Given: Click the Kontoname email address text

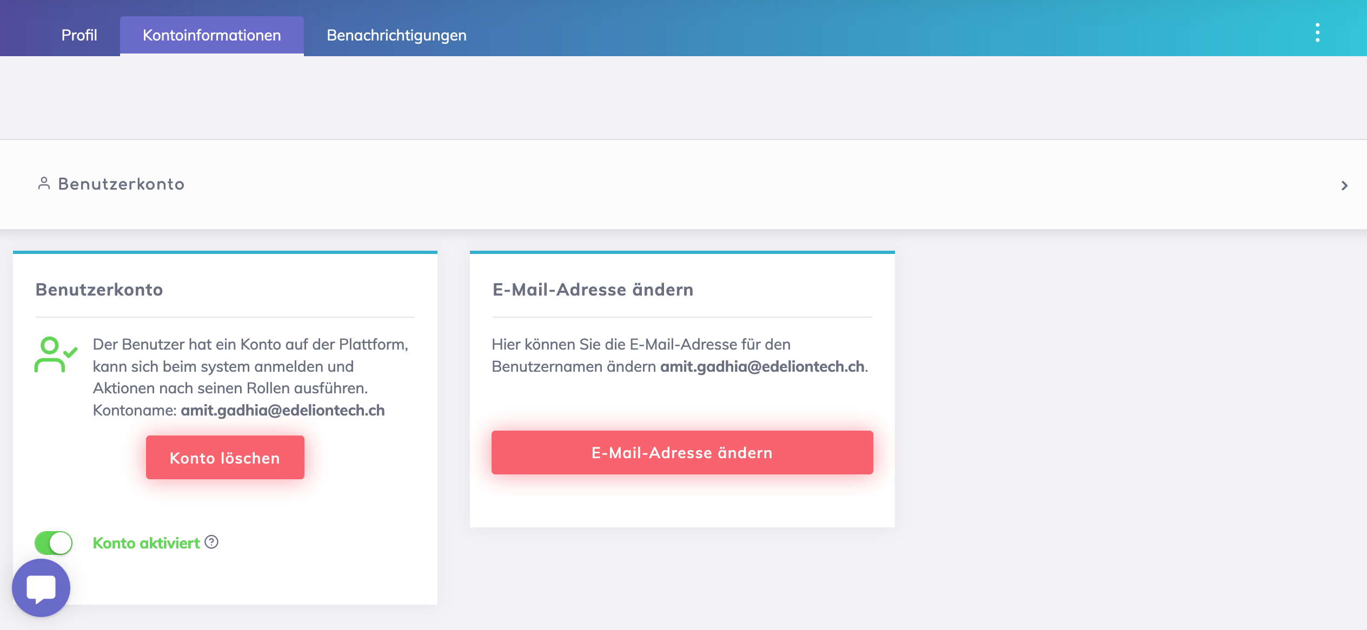Looking at the screenshot, I should pyautogui.click(x=282, y=411).
